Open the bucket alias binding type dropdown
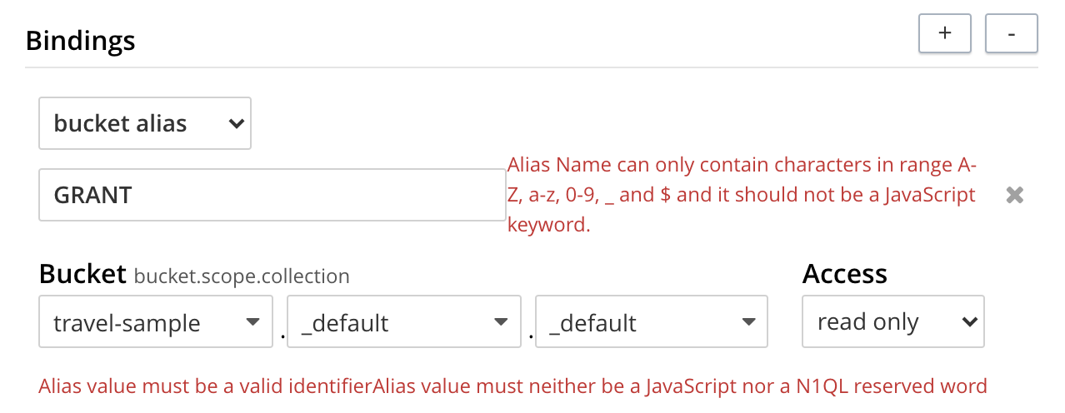 [x=144, y=124]
